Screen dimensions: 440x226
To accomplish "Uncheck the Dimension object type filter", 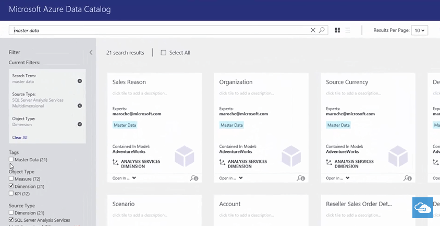I will point(11,186).
